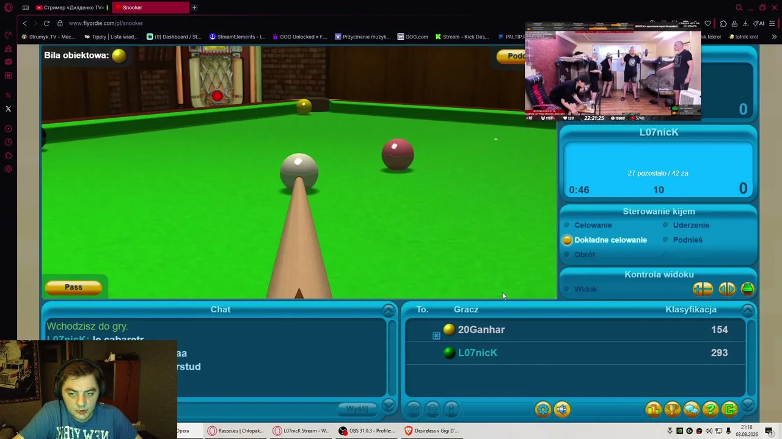Leave the game using the green exit icon
The image size is (782, 439).
click(x=729, y=409)
